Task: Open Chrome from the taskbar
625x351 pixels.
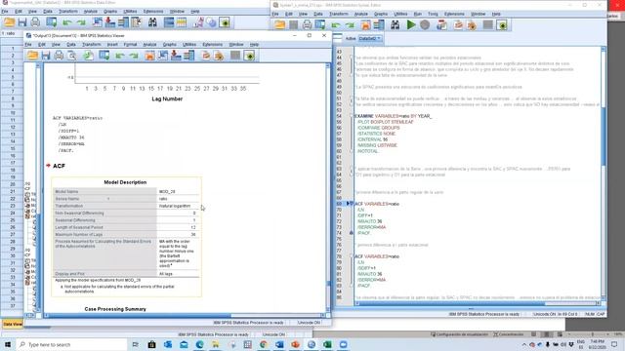Action: point(264,344)
